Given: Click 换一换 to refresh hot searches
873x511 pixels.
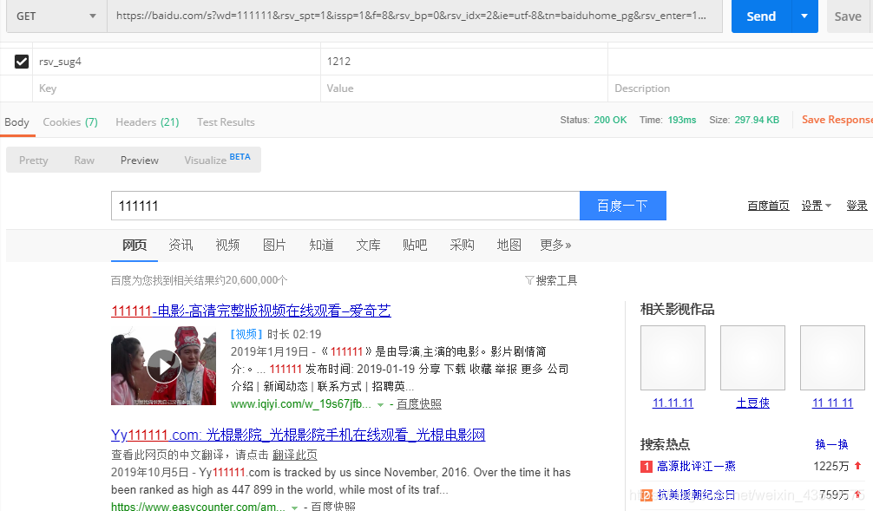Looking at the screenshot, I should coord(831,444).
